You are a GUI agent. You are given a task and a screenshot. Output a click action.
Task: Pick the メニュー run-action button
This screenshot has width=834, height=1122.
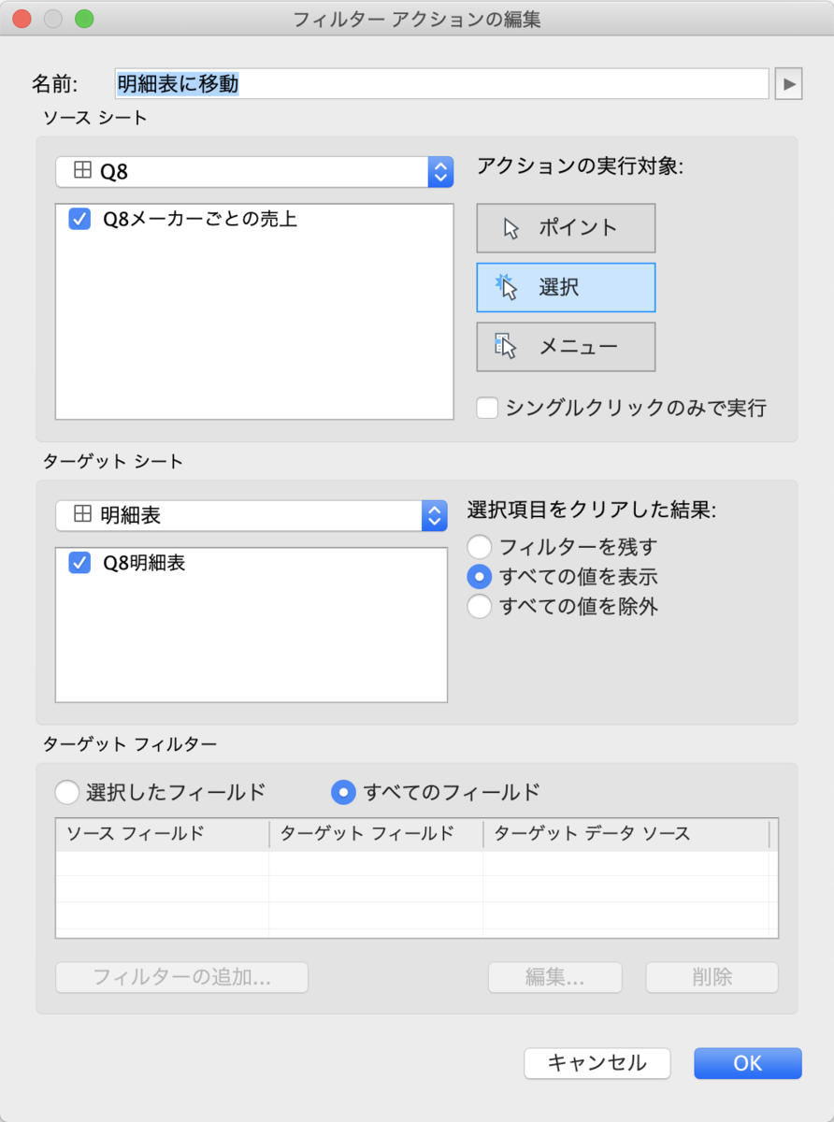[x=566, y=347]
